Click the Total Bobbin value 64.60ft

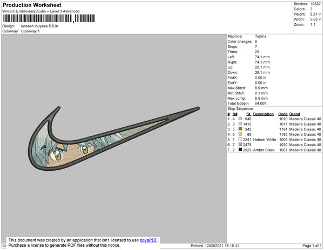click(x=261, y=103)
